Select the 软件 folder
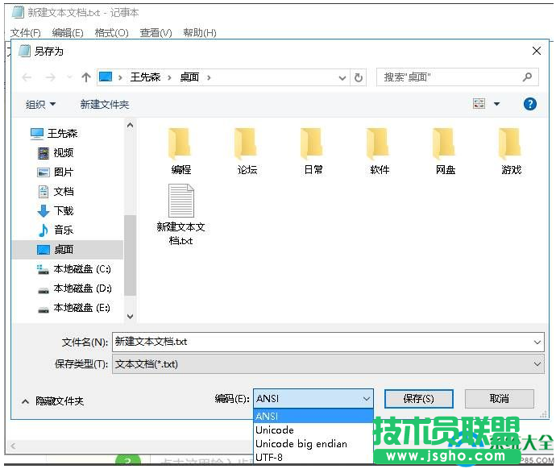The image size is (556, 469). coord(380,151)
